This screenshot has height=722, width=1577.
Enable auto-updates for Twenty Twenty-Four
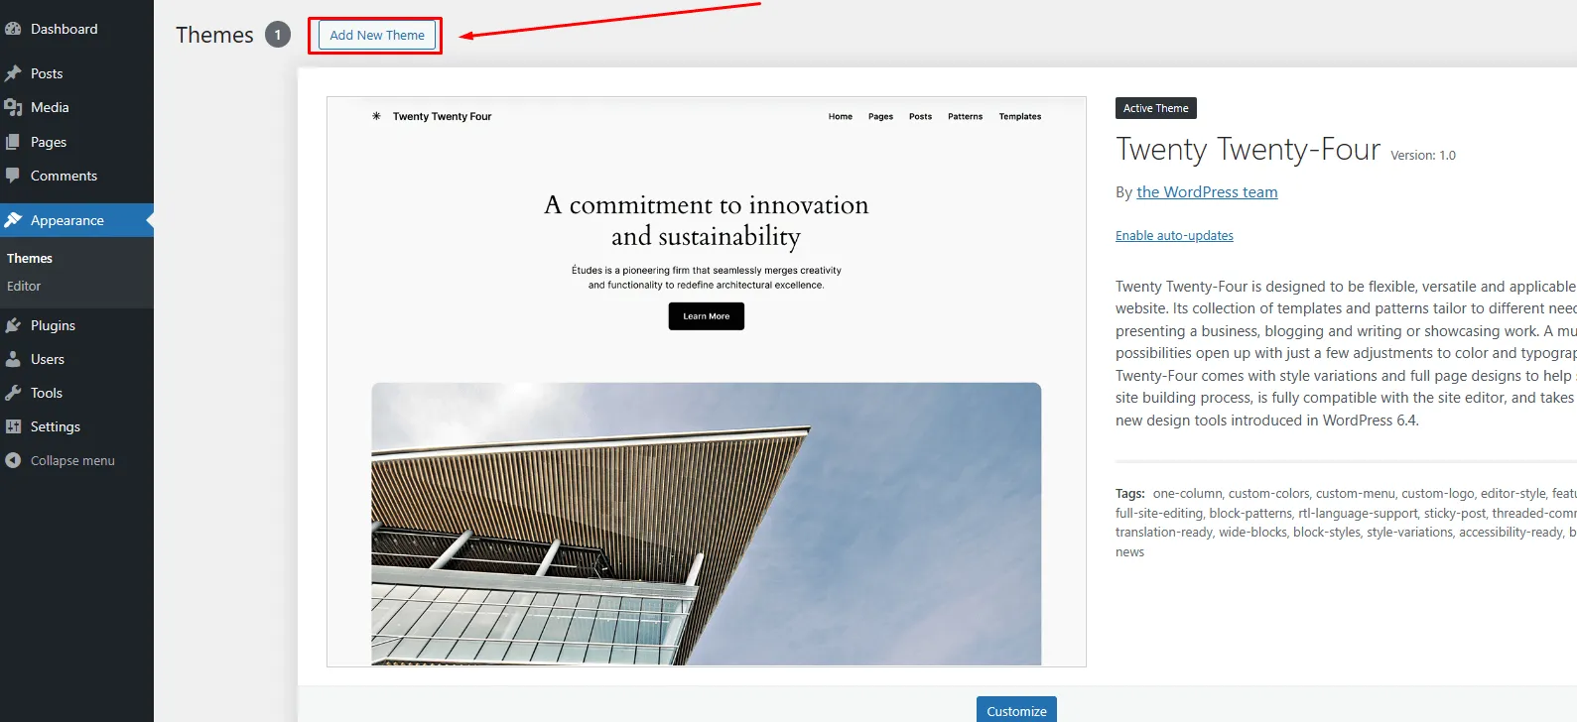(x=1174, y=235)
